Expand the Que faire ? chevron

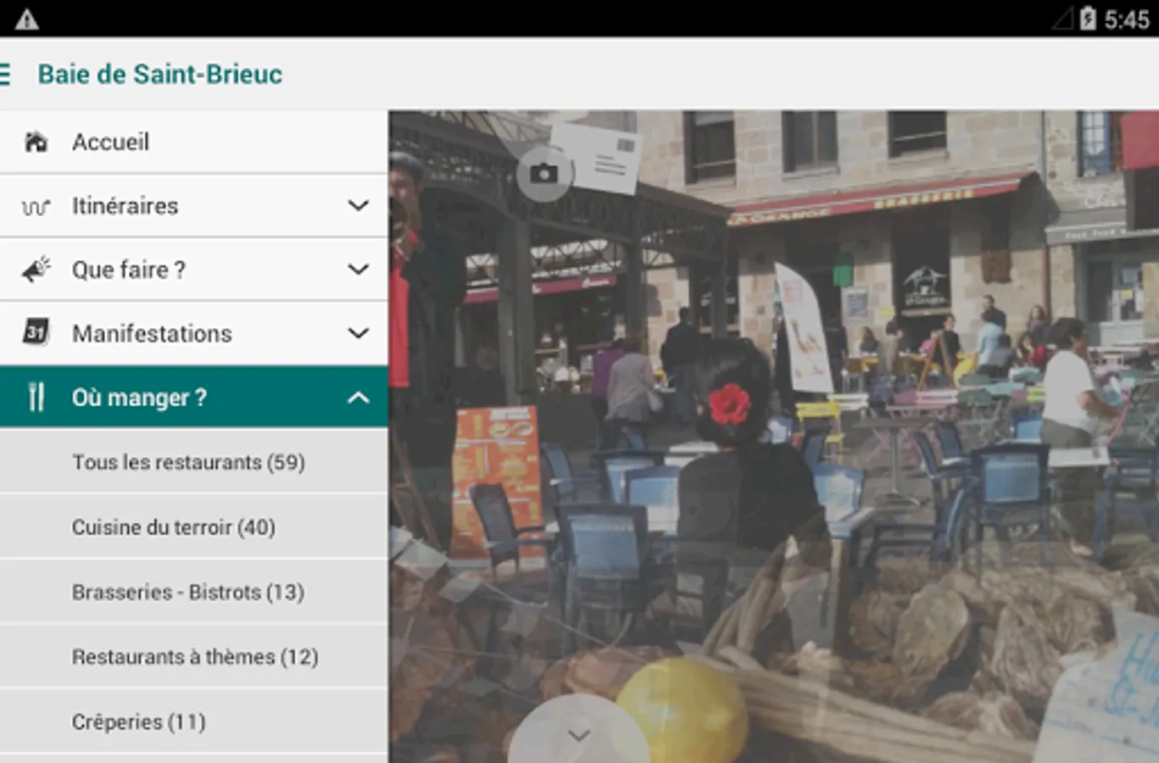(359, 270)
